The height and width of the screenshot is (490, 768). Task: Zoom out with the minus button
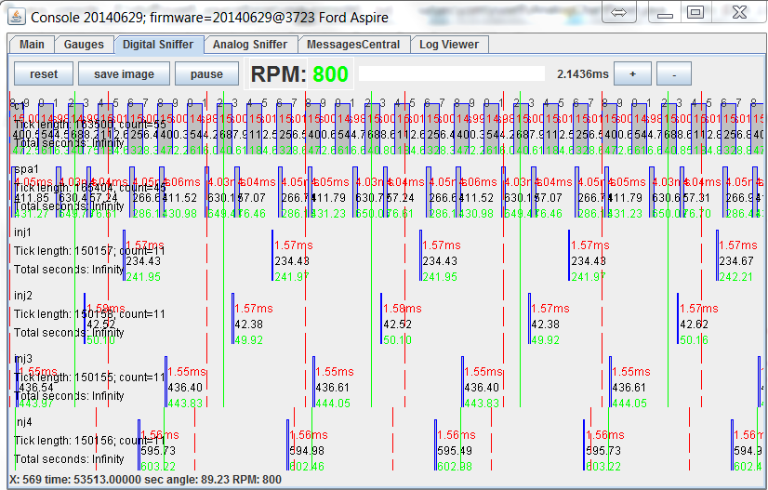tap(674, 73)
